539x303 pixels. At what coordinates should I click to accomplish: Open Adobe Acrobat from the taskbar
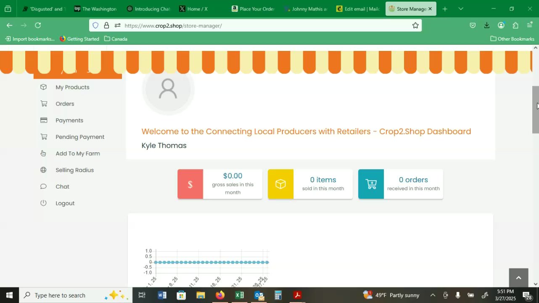tap(298, 295)
